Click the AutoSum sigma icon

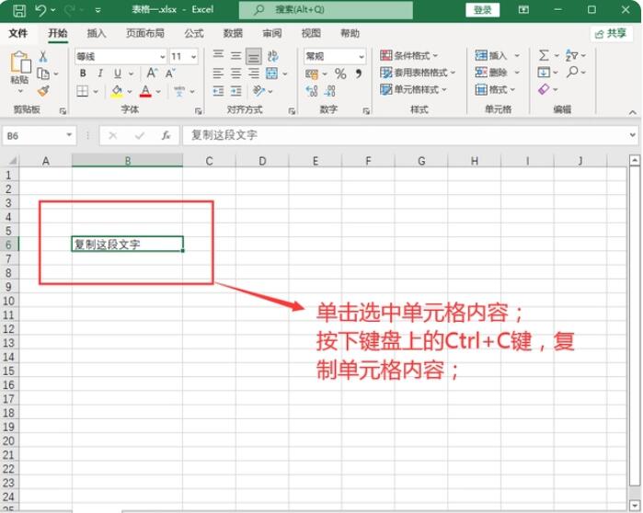[x=544, y=56]
